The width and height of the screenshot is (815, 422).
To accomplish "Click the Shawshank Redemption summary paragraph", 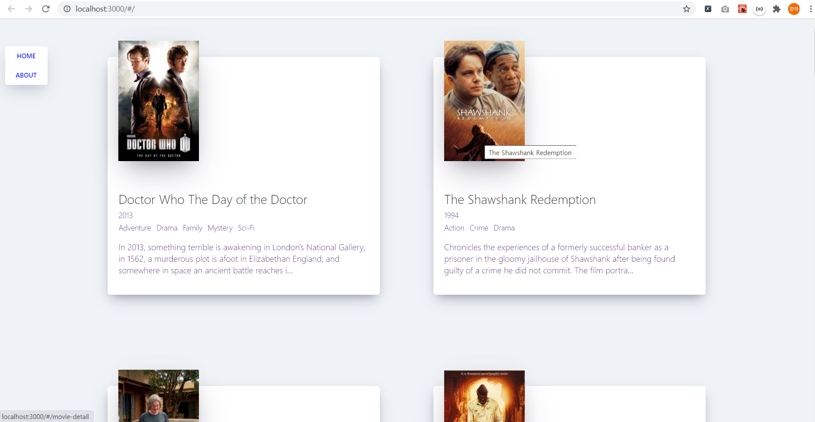I will tap(559, 259).
